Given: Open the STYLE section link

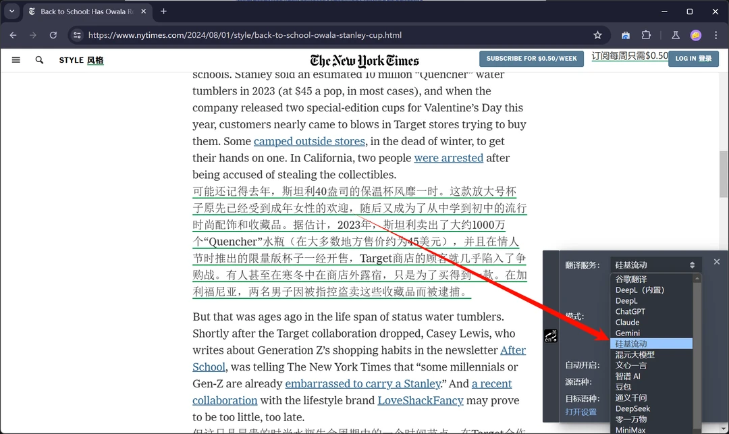Looking at the screenshot, I should (82, 60).
